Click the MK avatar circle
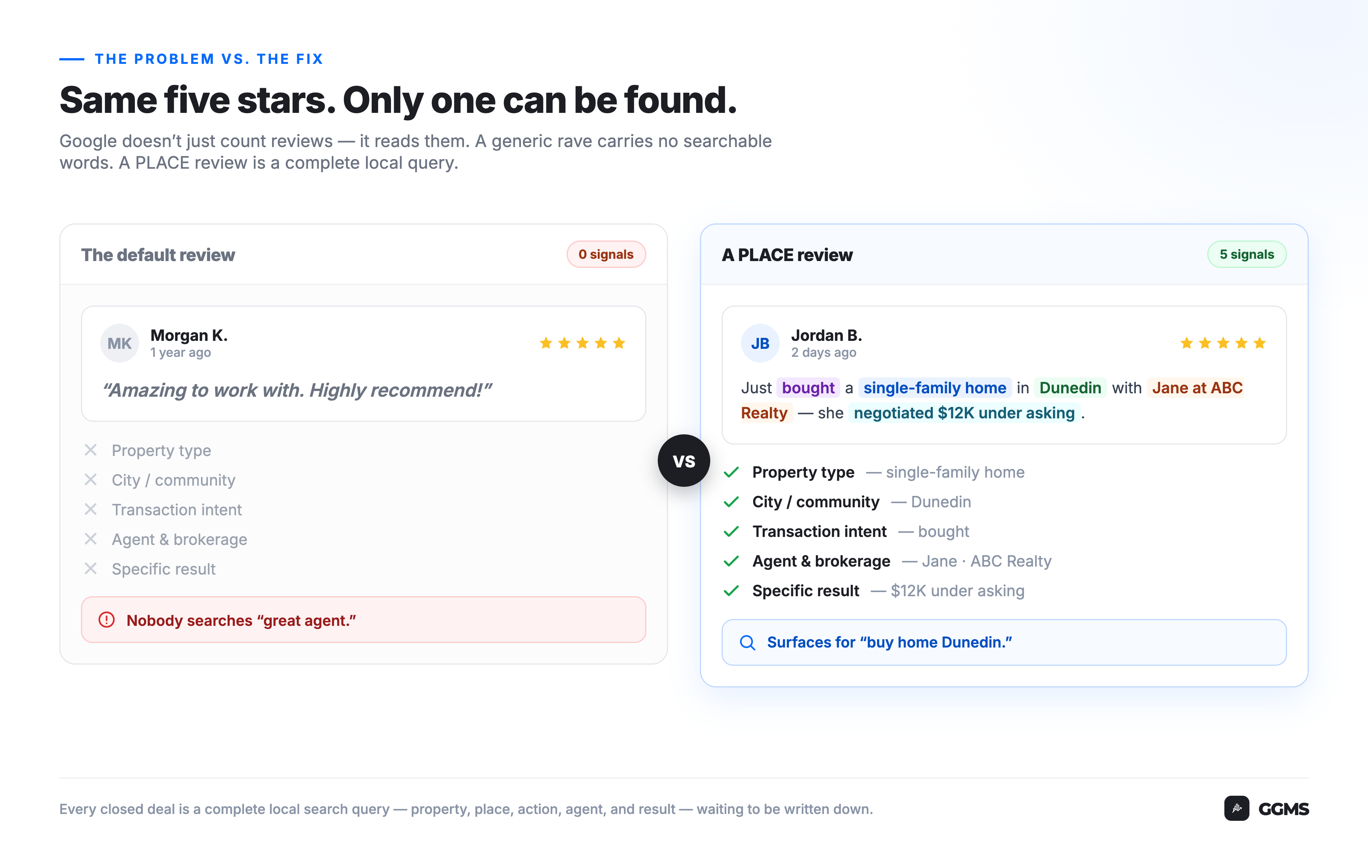 point(119,343)
